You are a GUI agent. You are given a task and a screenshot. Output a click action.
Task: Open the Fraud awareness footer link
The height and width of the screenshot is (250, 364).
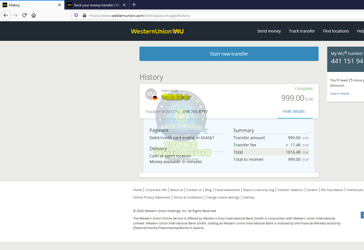(x=227, y=190)
